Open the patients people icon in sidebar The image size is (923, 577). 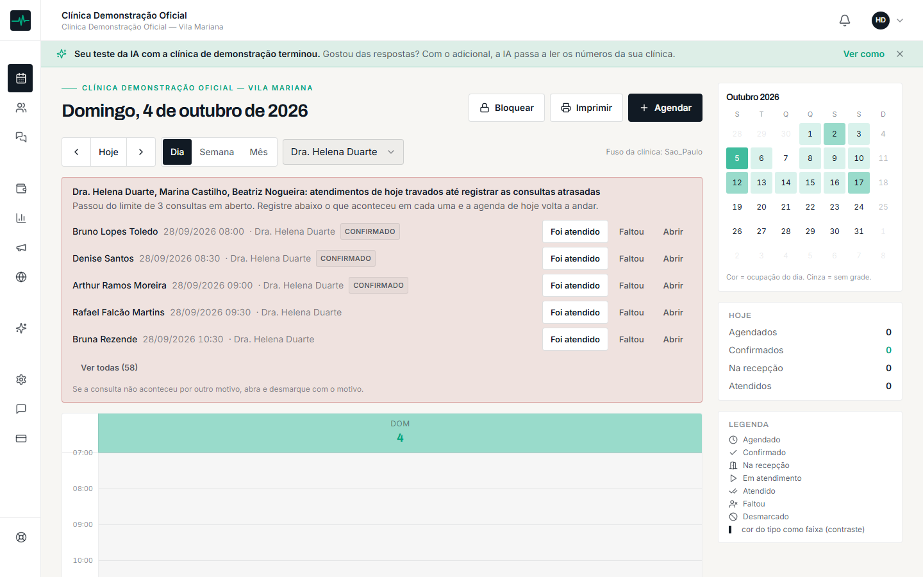[21, 108]
